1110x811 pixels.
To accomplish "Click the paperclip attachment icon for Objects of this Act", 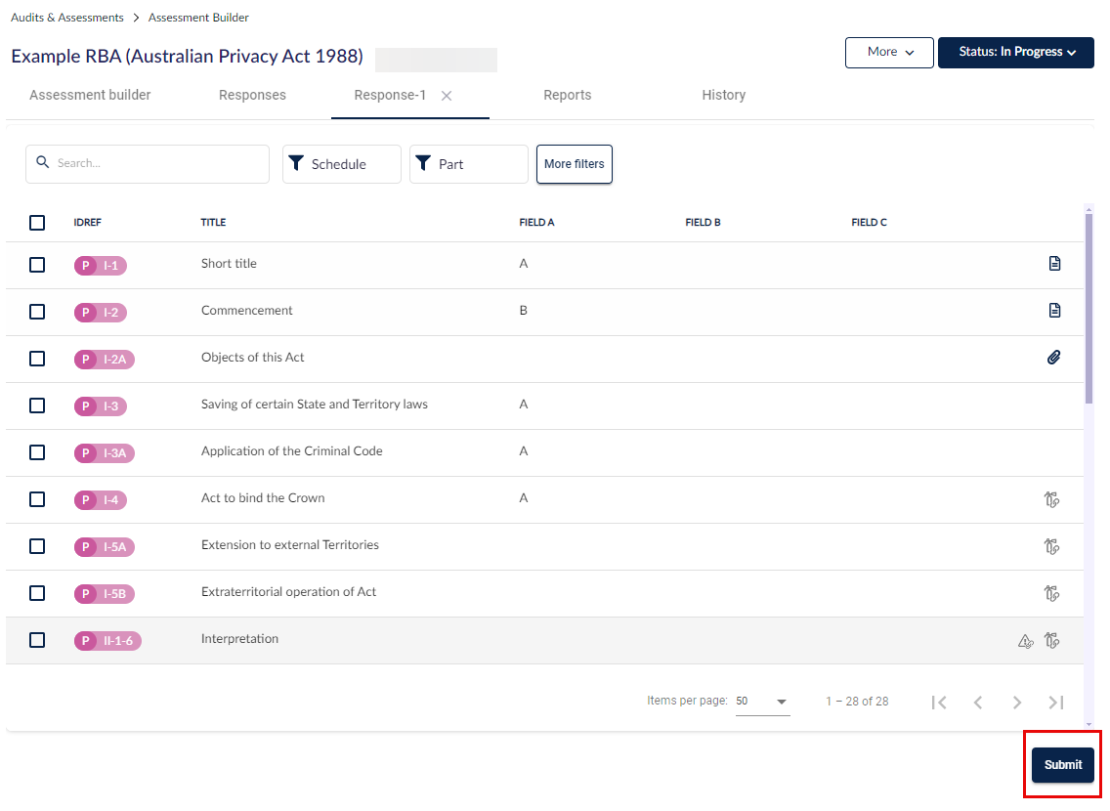I will point(1054,358).
